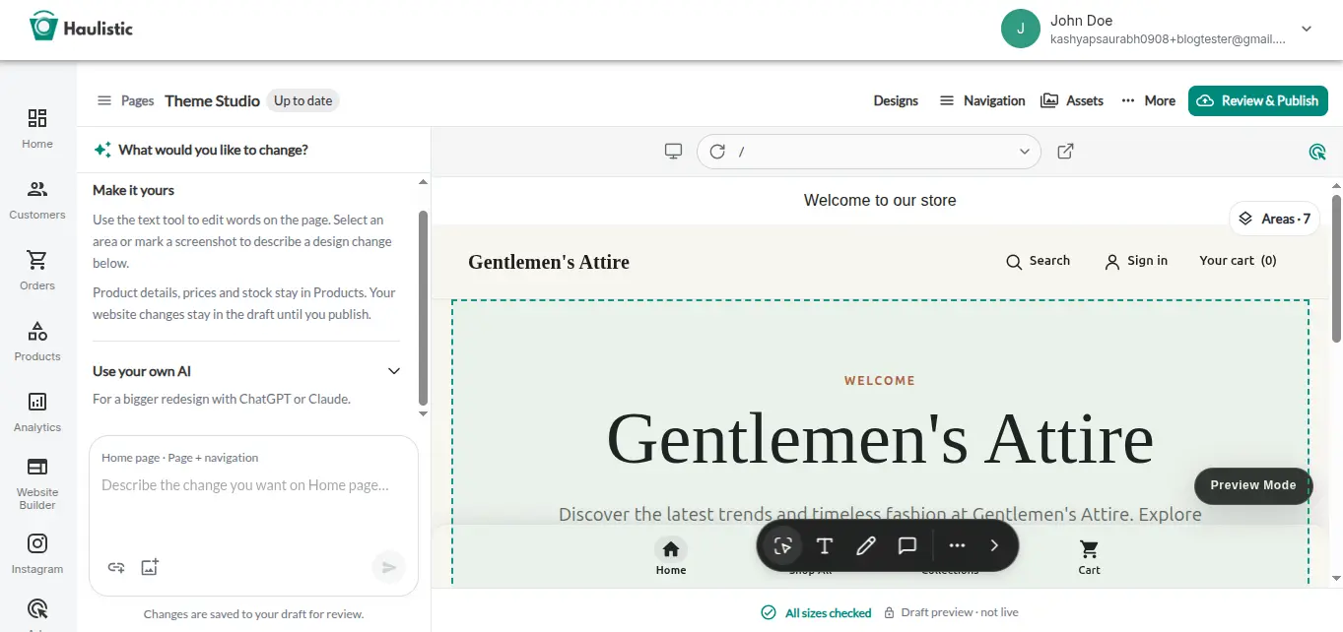Click the add image icon in prompt box
This screenshot has height=632, width=1343.
[x=150, y=567]
